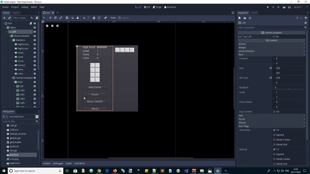Open the AssetLib workspace
This screenshot has height=174, width=310.
[x=170, y=7]
